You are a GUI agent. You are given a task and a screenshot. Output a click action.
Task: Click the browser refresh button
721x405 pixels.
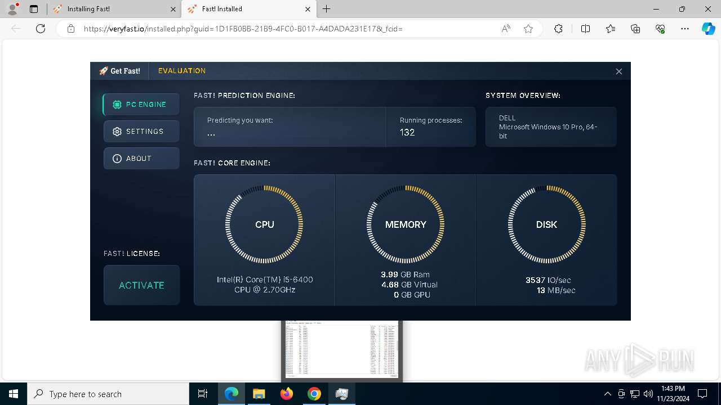point(41,29)
